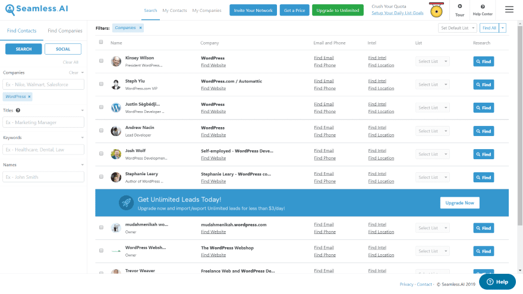Collapse the Names filter section
The width and height of the screenshot is (523, 294).
pos(83,165)
